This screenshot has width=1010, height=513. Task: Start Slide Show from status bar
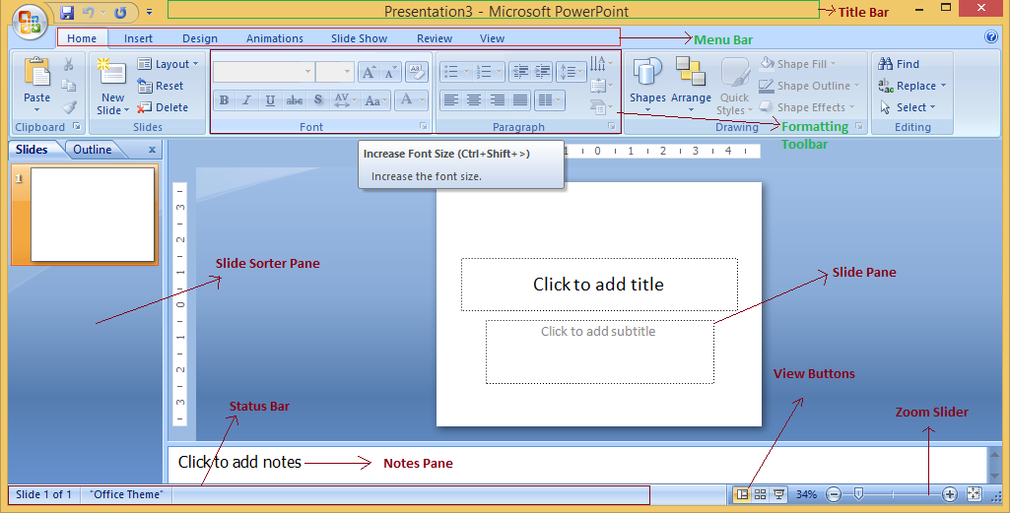point(779,493)
